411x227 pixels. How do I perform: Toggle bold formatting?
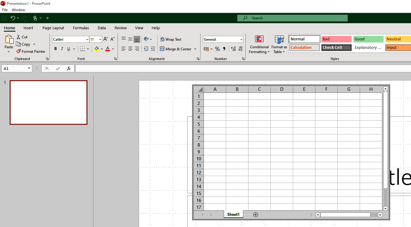(x=55, y=49)
